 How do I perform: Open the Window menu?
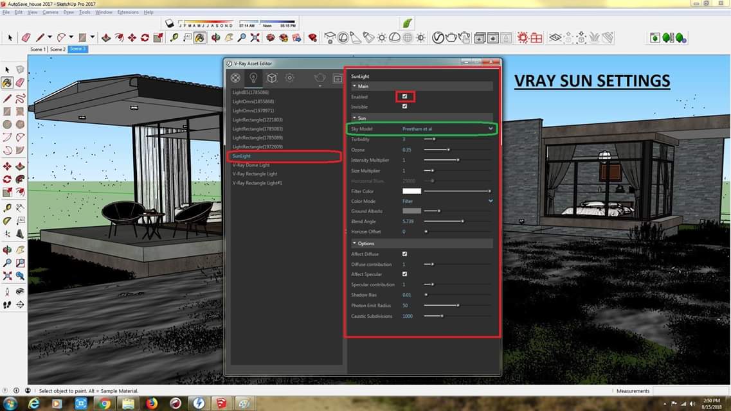click(104, 12)
